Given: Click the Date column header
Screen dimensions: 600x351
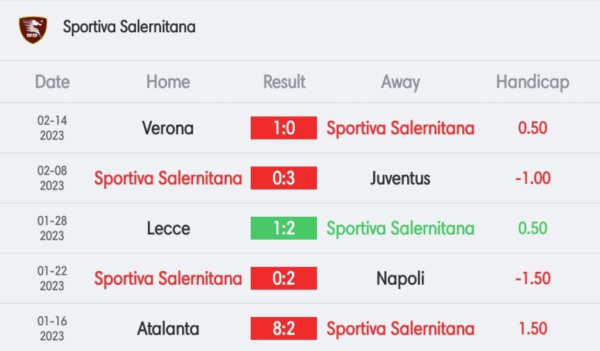Looking at the screenshot, I should click(x=52, y=82).
